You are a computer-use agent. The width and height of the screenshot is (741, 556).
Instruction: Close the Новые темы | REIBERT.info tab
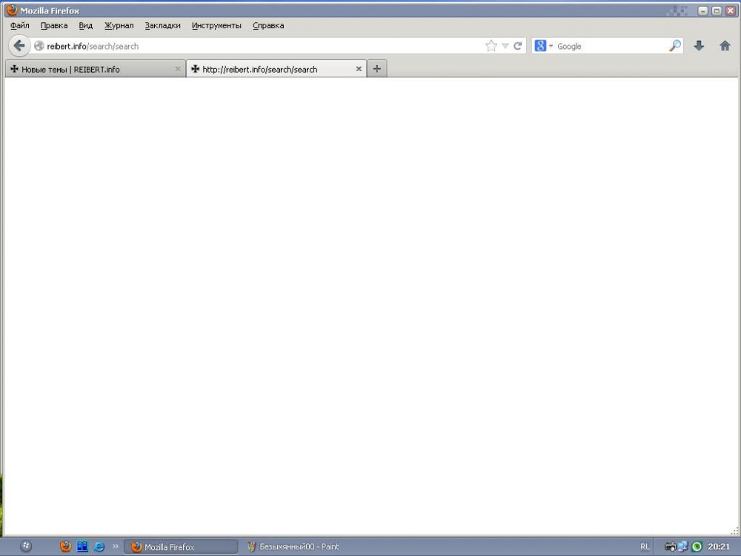tap(178, 69)
